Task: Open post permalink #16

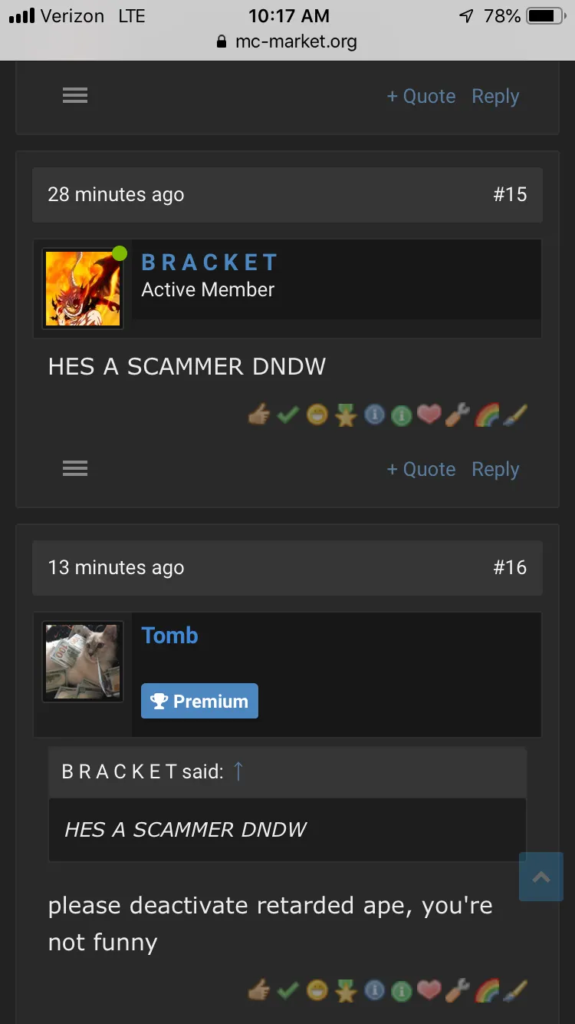Action: [x=510, y=567]
